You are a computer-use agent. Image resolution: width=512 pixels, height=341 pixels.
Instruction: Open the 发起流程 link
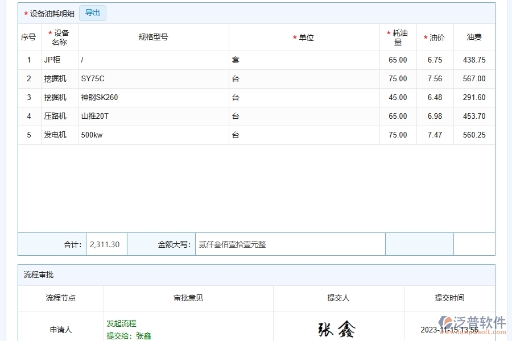pos(120,323)
